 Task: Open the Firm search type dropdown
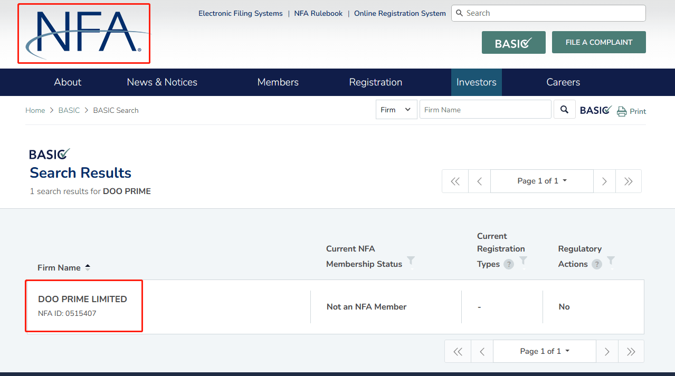[x=396, y=110]
